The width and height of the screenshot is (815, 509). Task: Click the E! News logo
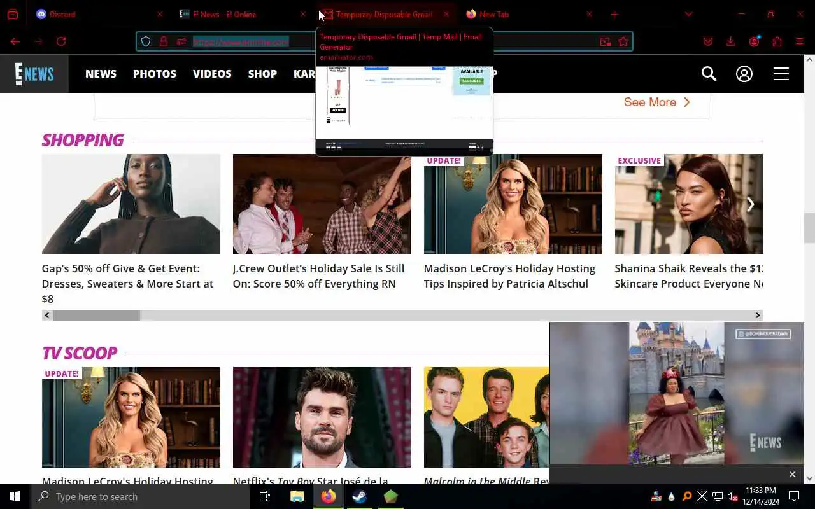(34, 74)
